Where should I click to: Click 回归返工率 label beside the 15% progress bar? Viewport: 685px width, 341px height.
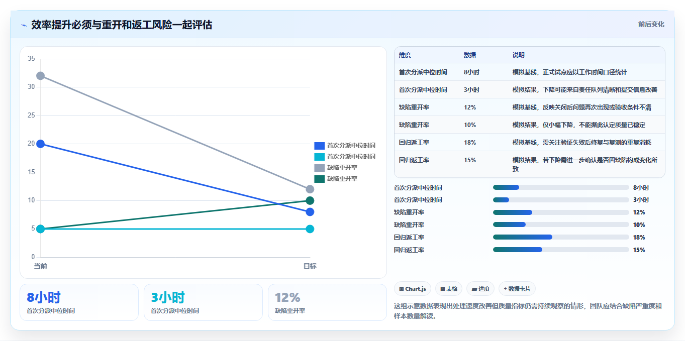click(x=409, y=250)
